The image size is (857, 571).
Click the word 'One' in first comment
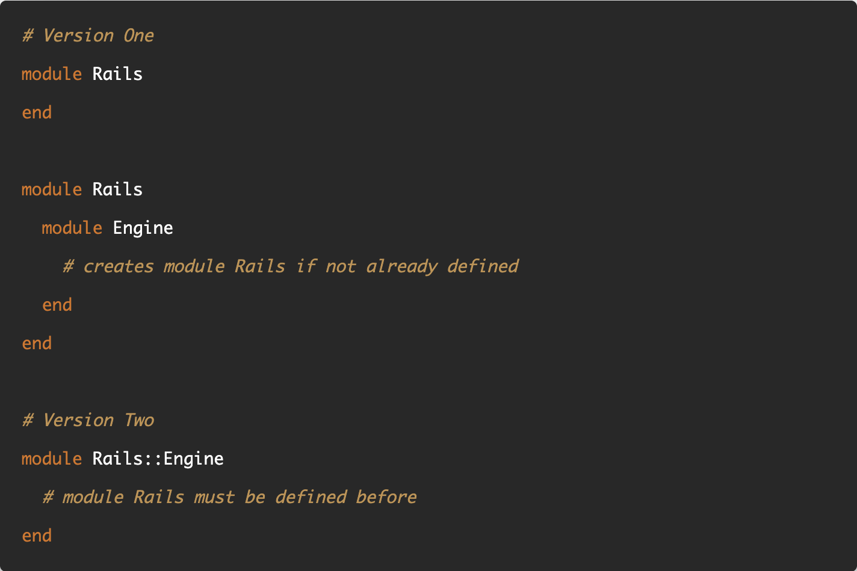pyautogui.click(x=139, y=35)
